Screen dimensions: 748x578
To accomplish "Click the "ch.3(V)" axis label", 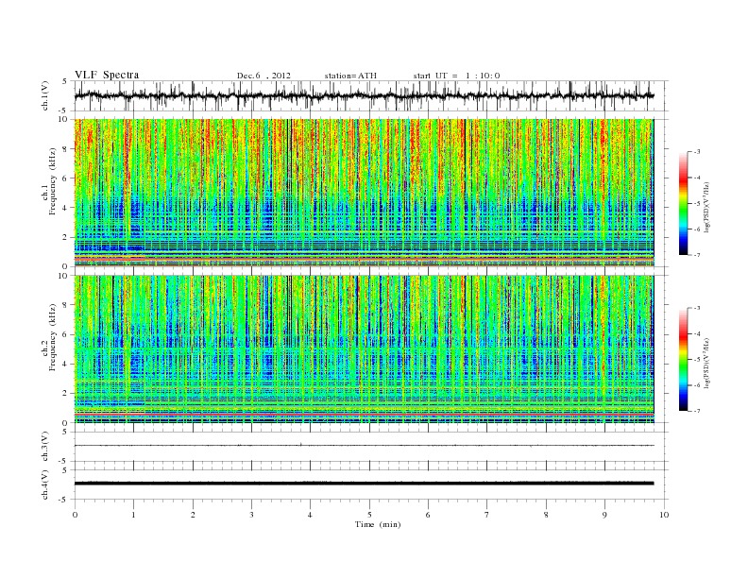I will click(x=45, y=448).
